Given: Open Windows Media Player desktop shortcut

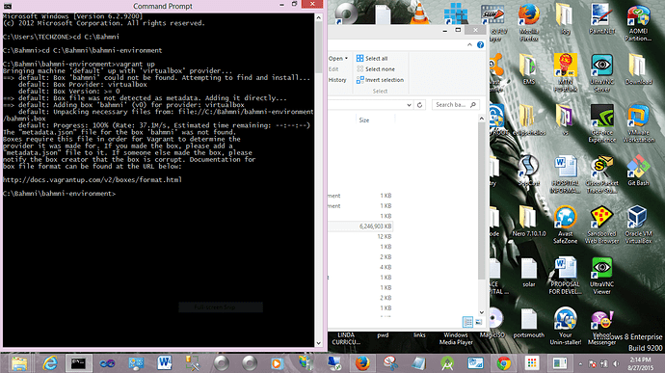Looking at the screenshot, I should point(456,338).
